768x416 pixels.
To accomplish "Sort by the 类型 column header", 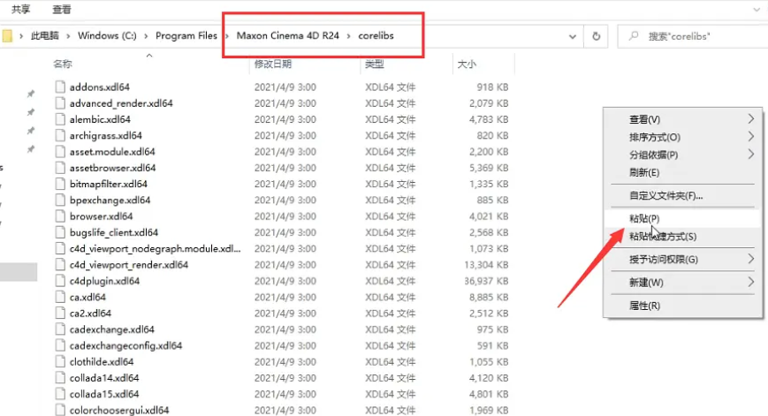I will click(x=375, y=64).
